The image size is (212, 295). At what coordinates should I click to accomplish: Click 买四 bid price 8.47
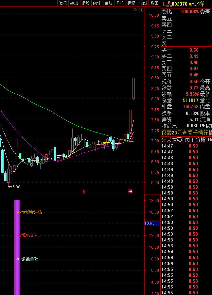(x=194, y=69)
